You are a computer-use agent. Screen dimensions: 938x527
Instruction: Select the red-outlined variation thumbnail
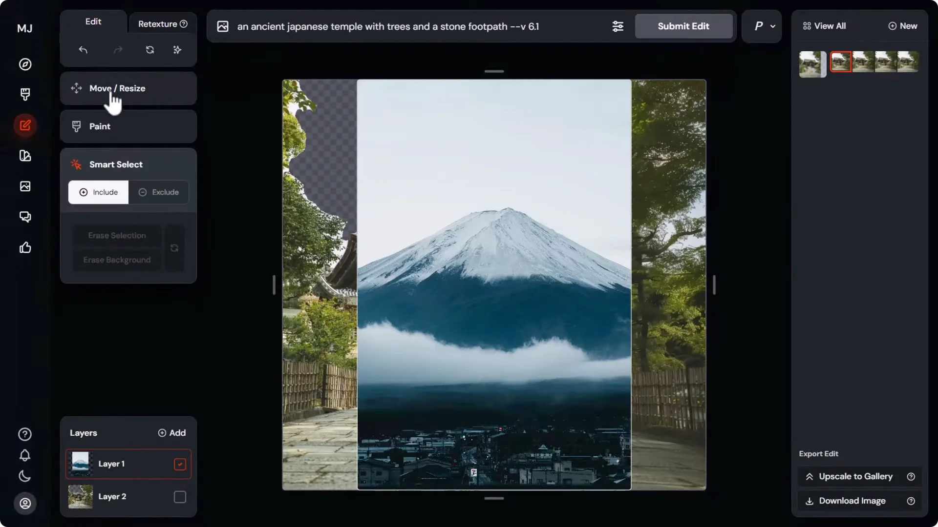click(x=841, y=62)
